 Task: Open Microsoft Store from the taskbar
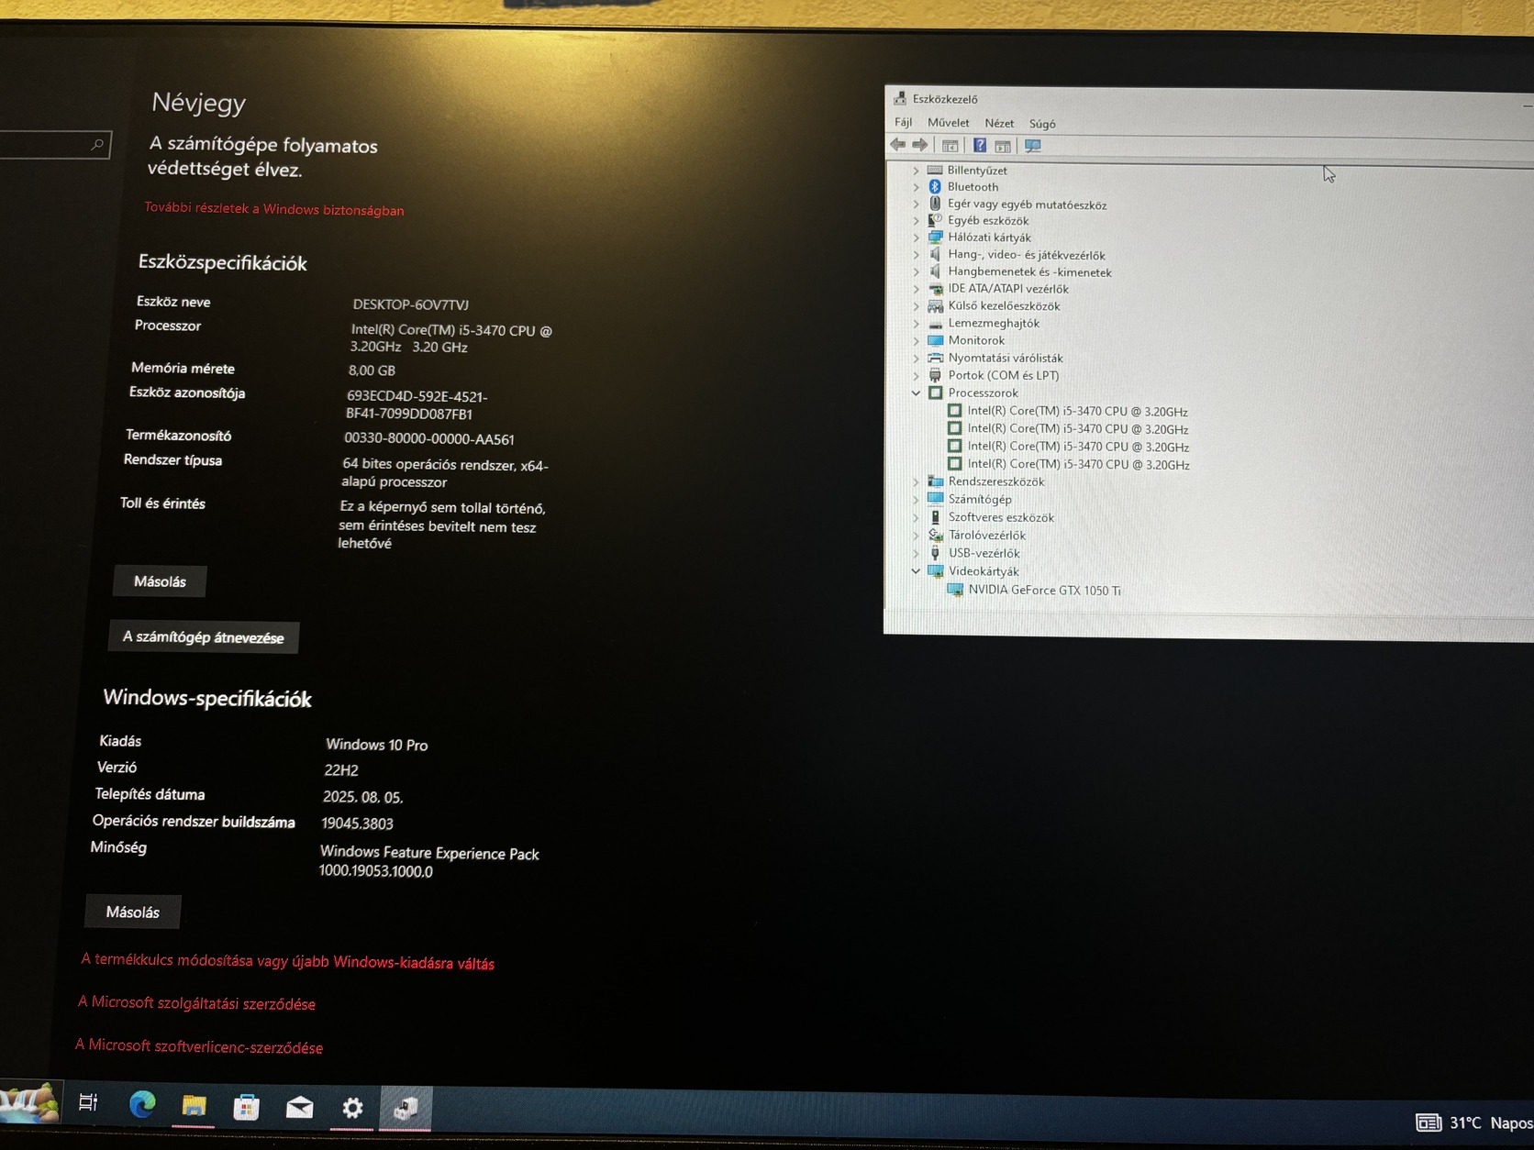coord(246,1107)
